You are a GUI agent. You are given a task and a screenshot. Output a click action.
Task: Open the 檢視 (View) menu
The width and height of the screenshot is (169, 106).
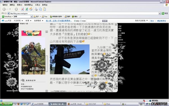tap(19, 5)
